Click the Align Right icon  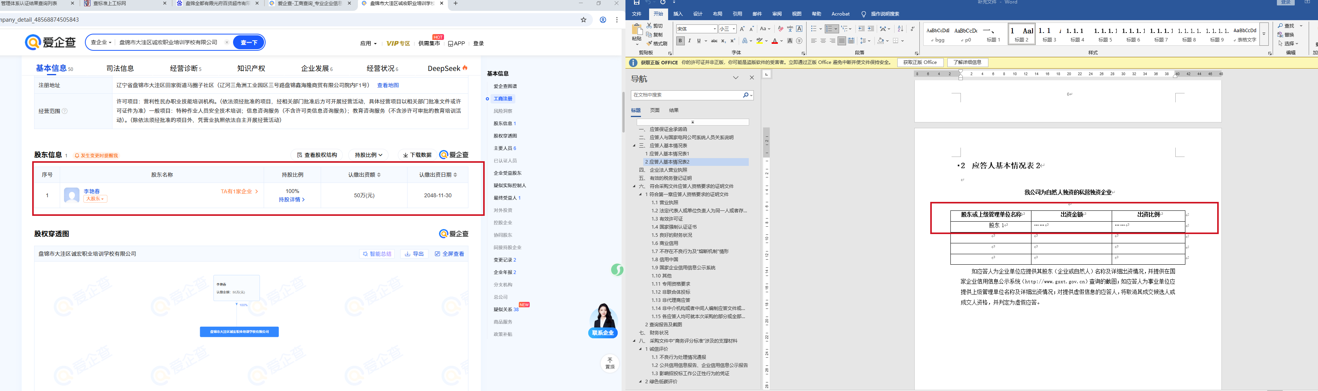(x=833, y=41)
